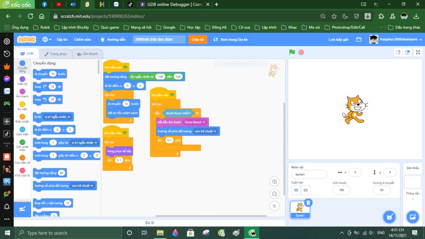Switch to the Trang phục tab
425x239 pixels.
(55, 54)
